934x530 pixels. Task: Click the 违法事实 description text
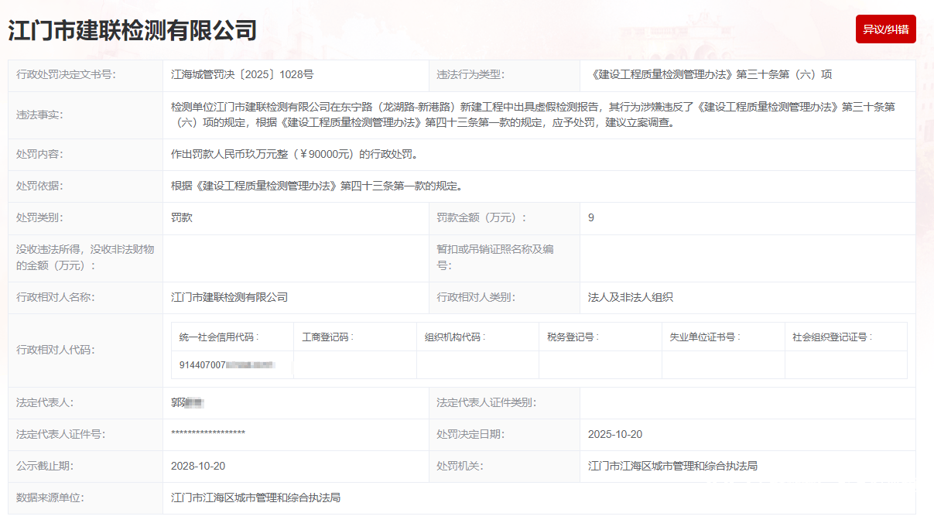pyautogui.click(x=532, y=115)
